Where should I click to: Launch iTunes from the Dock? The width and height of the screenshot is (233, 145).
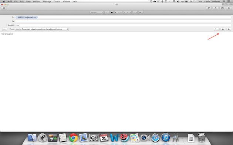pyautogui.click(x=165, y=138)
